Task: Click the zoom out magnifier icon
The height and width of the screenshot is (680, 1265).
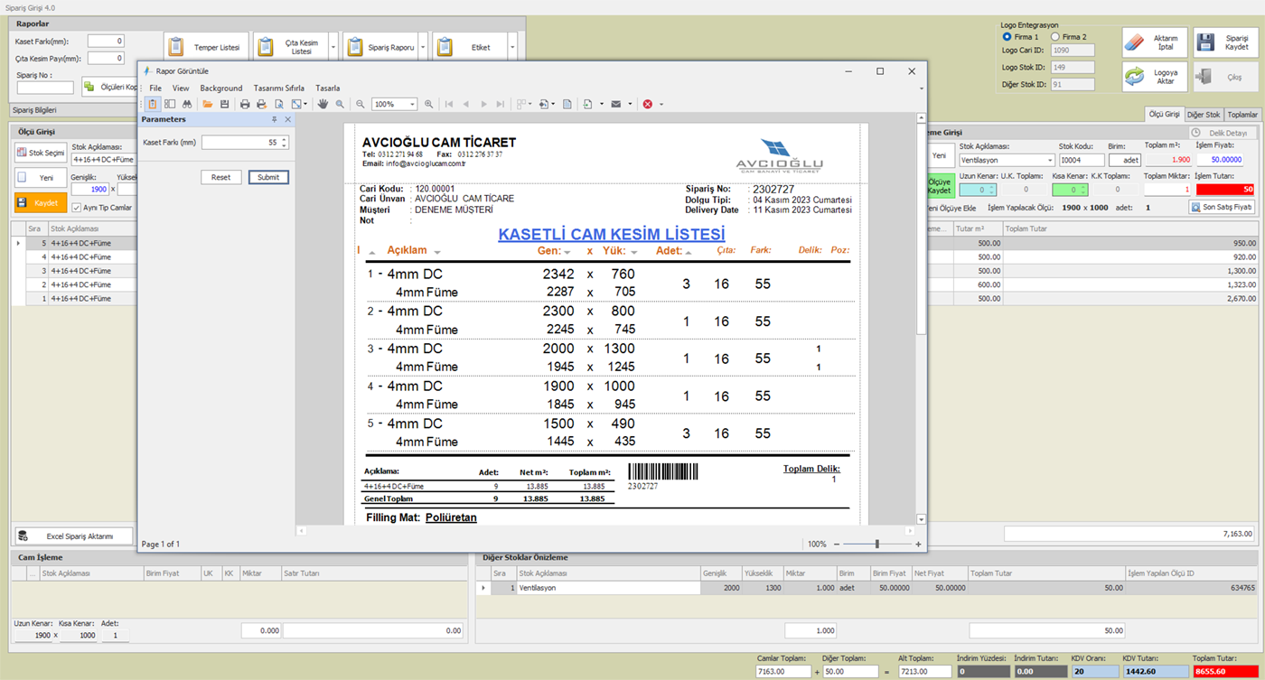Action: [x=360, y=104]
